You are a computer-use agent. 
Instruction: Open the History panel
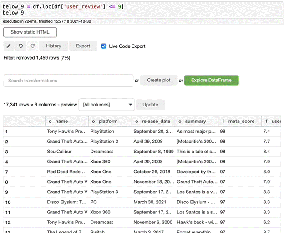pyautogui.click(x=54, y=46)
